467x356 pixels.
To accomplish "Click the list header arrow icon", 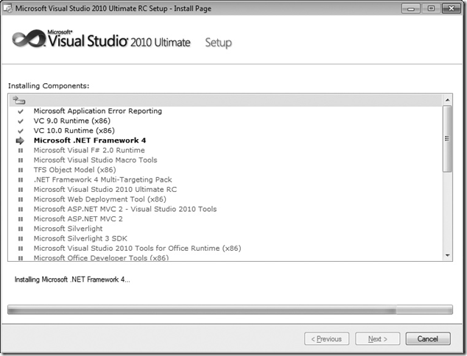I will click(x=18, y=101).
